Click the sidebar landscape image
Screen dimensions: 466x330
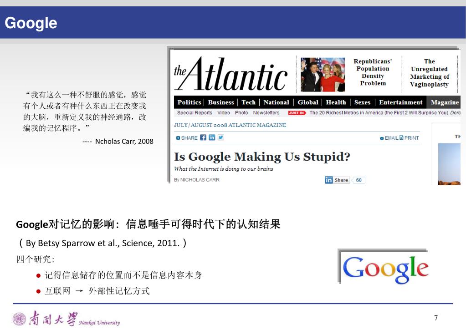[449, 164]
